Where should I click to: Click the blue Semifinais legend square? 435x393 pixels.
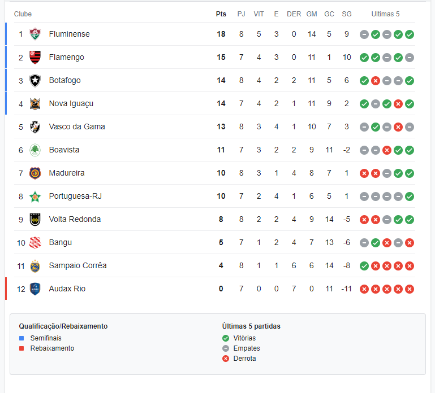tap(21, 338)
